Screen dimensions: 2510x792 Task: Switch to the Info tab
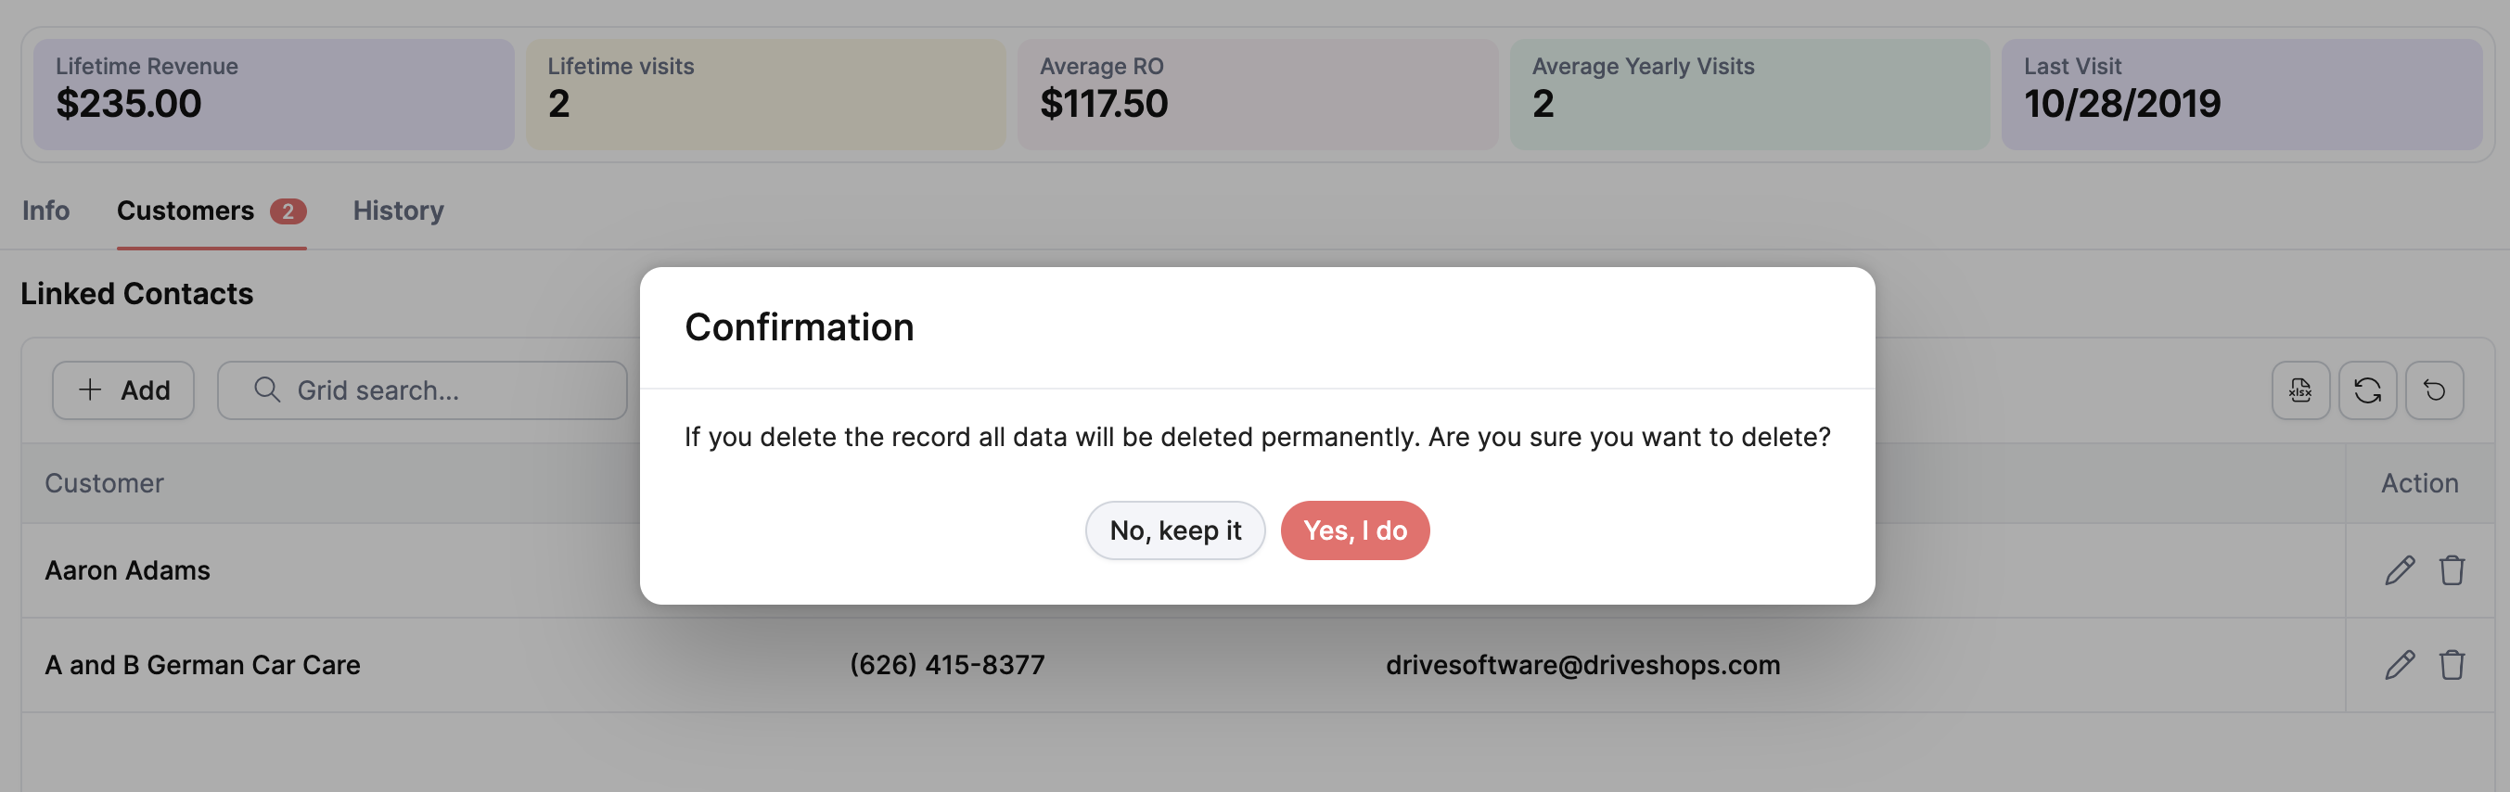45,211
